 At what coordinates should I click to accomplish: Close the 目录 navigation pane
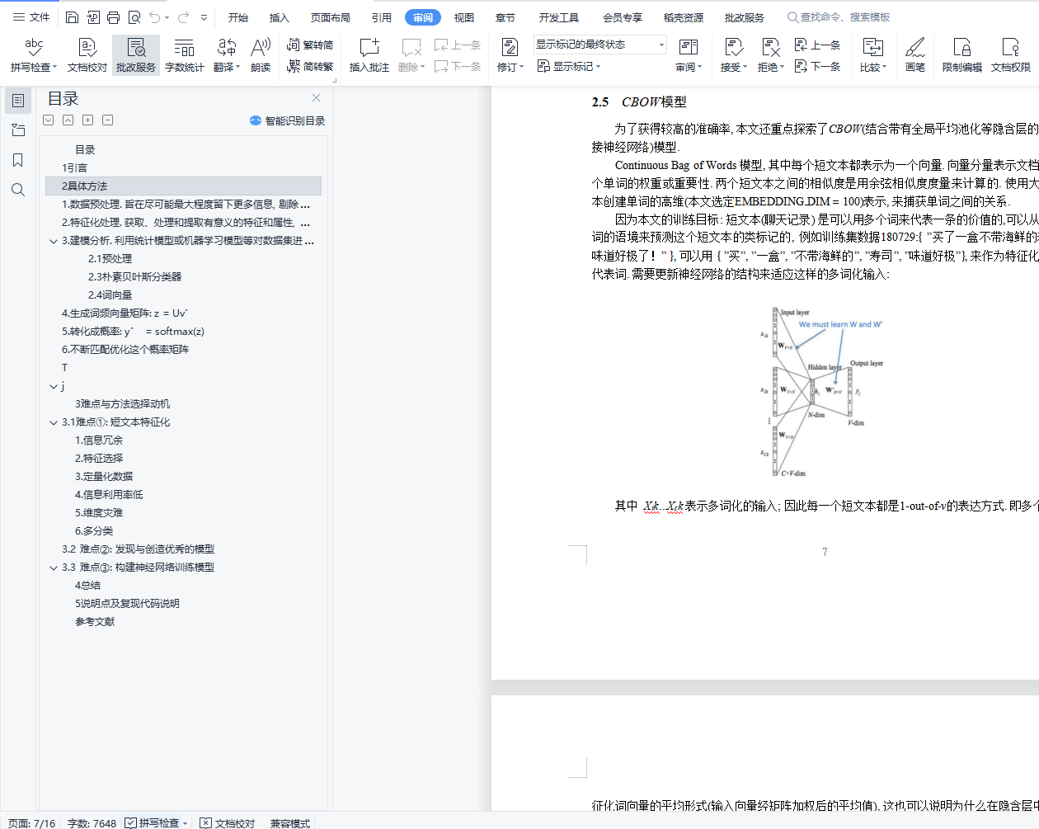pos(316,98)
